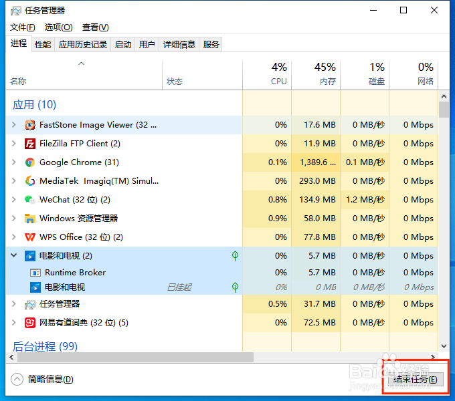
Task: Select the 进程 tab
Action: pyautogui.click(x=19, y=43)
